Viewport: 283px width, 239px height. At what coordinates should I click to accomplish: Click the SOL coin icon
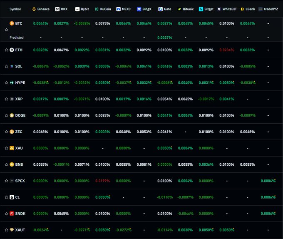pos(12,66)
